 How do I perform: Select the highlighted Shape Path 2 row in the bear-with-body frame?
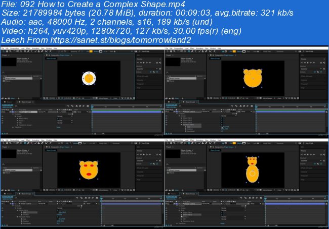click(x=192, y=215)
